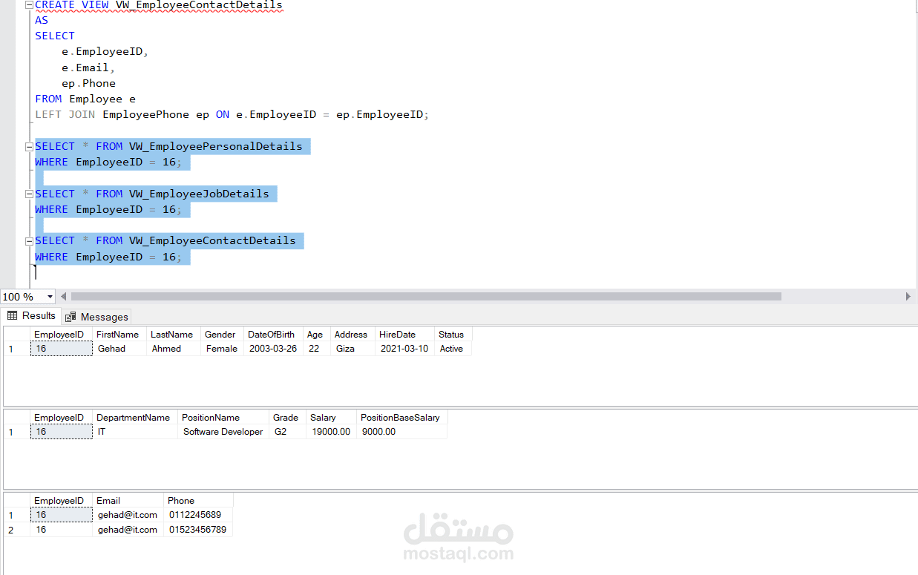Viewport: 918px width, 575px height.
Task: Click the G2 grade cell
Action: (288, 432)
